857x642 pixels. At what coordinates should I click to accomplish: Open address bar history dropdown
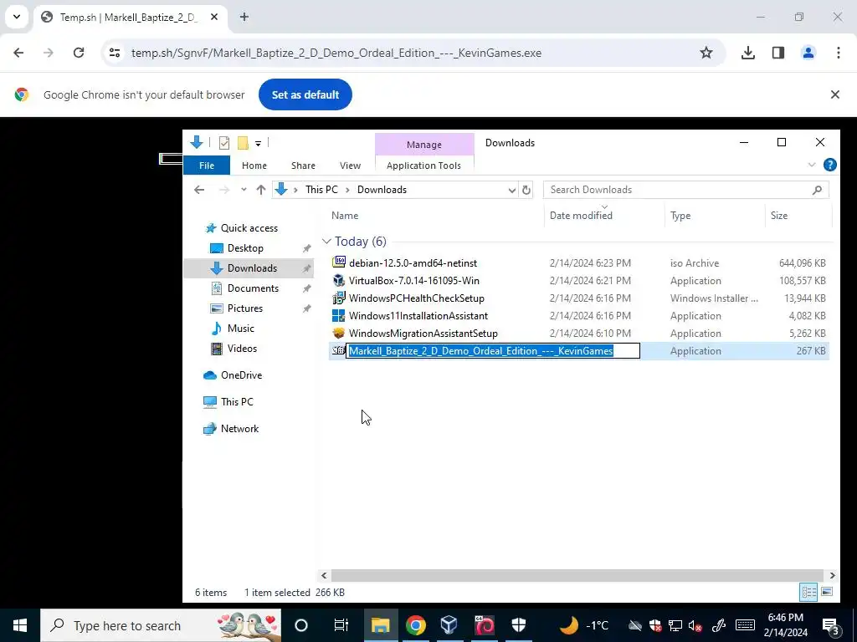511,190
